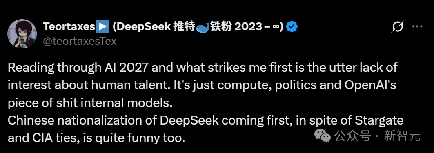Viewport: 434px width, 153px height.
Task: Click the play button emoji in name
Action: click(x=103, y=27)
